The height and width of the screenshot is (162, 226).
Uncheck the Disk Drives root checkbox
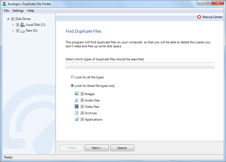click(x=12, y=19)
